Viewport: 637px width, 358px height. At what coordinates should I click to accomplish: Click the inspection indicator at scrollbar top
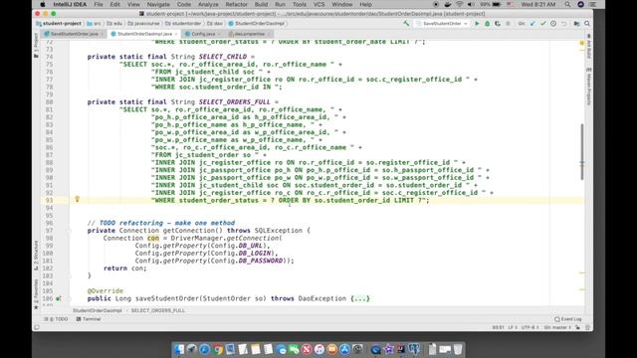pyautogui.click(x=581, y=42)
